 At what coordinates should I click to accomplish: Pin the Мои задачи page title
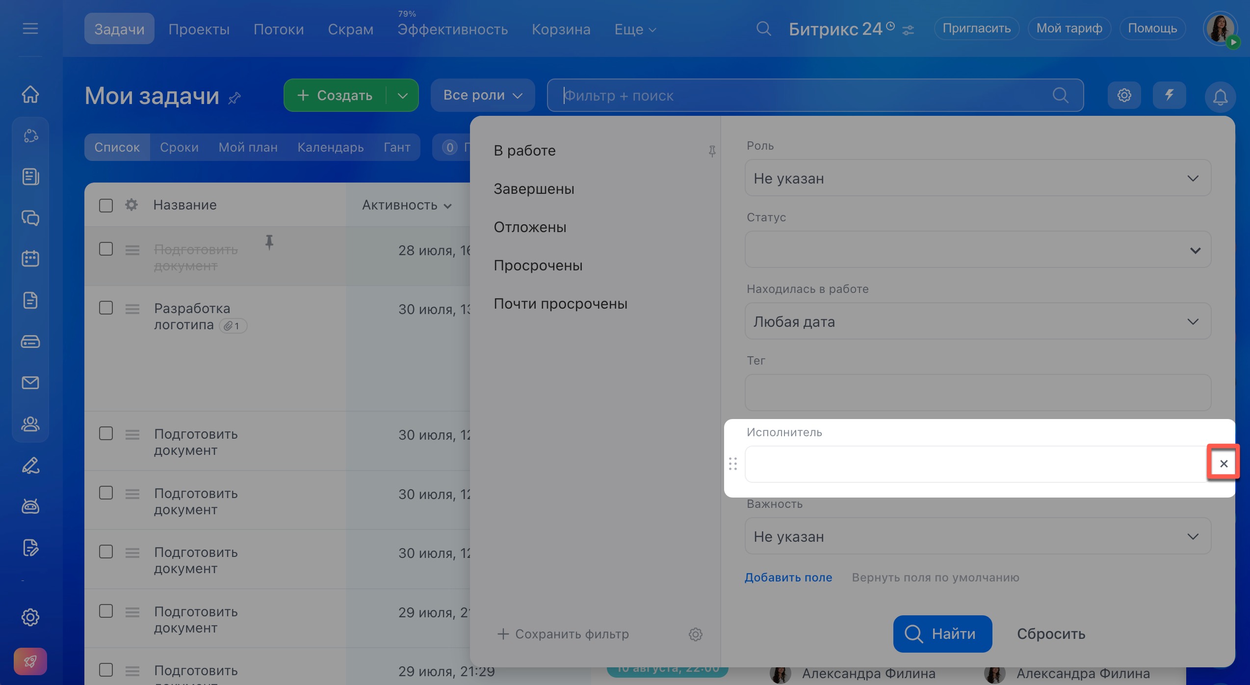click(x=234, y=98)
